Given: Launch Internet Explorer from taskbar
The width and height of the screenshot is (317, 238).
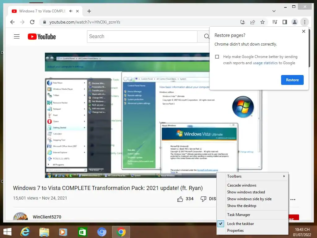Looking at the screenshot, I should pyautogui.click(x=25, y=232).
